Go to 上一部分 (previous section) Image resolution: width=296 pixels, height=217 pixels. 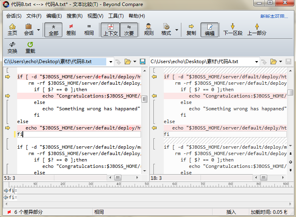[257, 30]
